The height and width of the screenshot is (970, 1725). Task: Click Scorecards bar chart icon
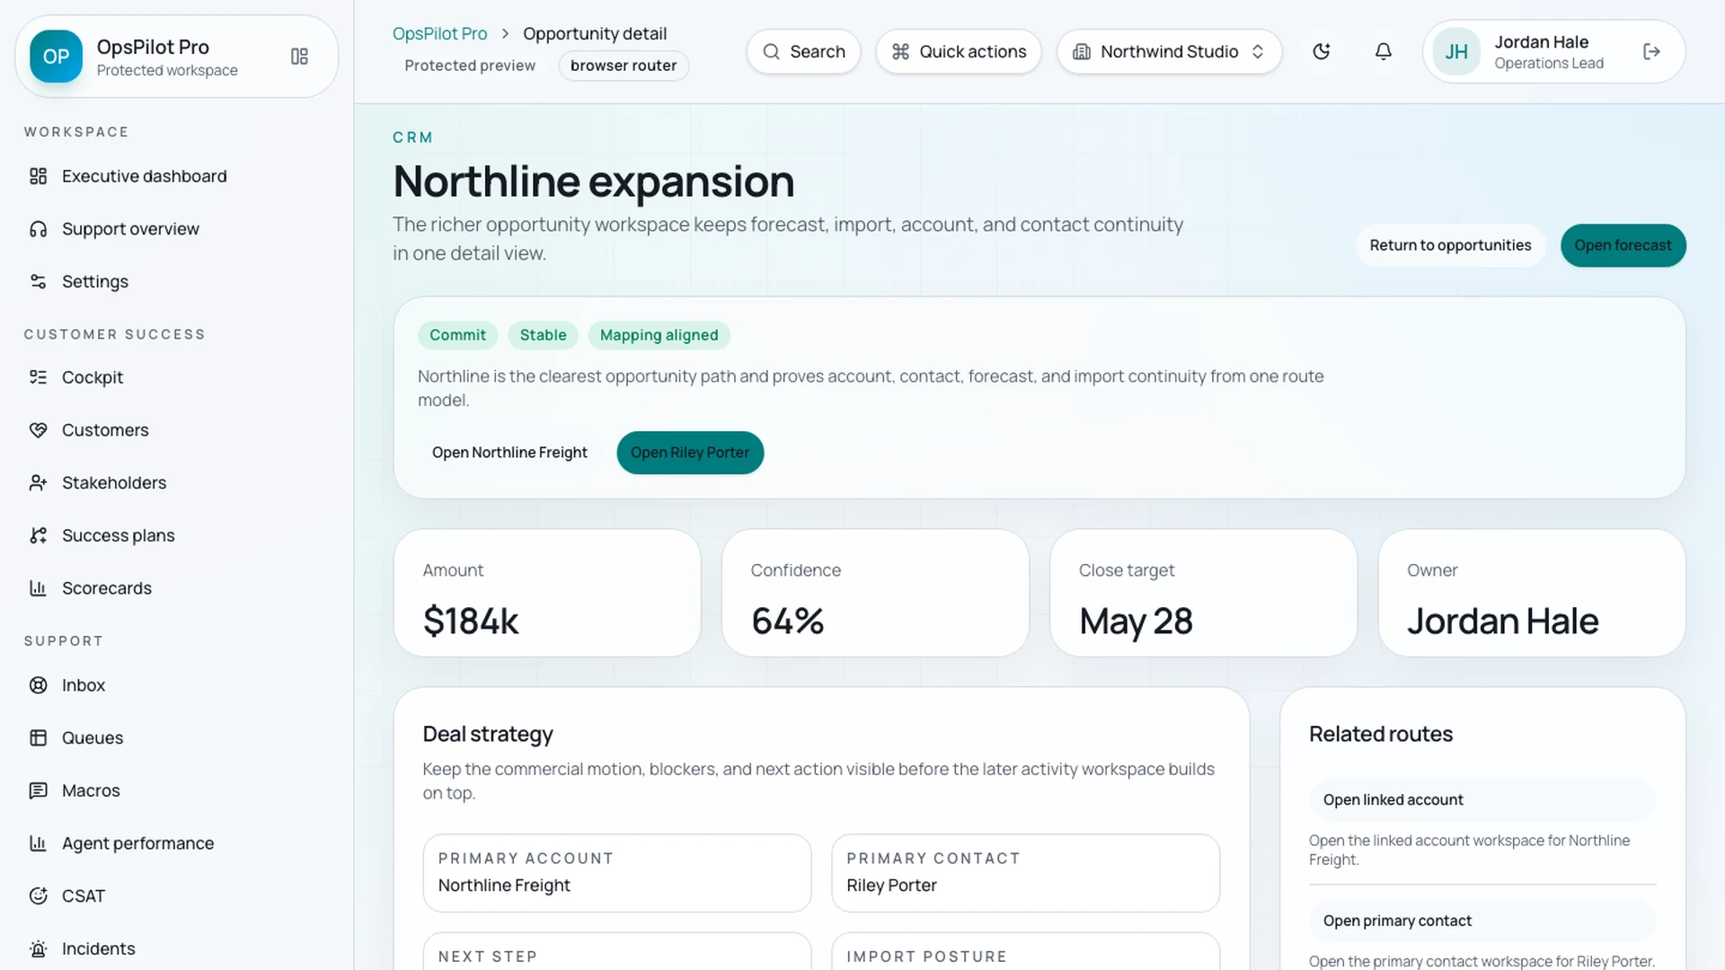point(38,588)
